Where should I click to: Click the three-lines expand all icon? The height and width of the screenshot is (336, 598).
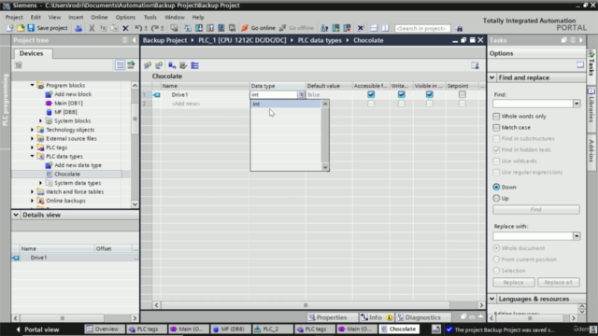point(195,65)
